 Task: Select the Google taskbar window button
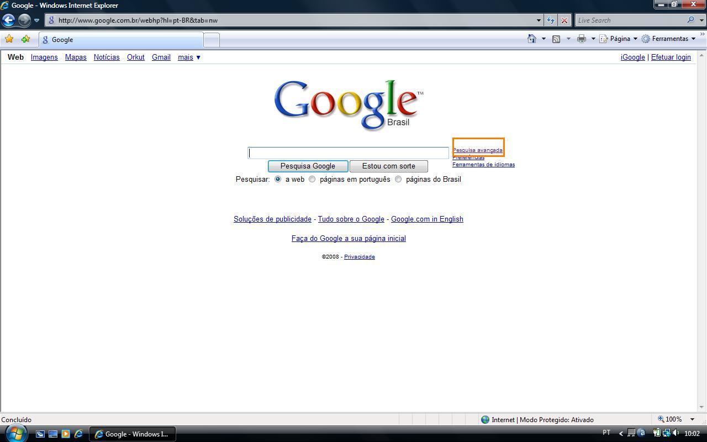click(133, 434)
